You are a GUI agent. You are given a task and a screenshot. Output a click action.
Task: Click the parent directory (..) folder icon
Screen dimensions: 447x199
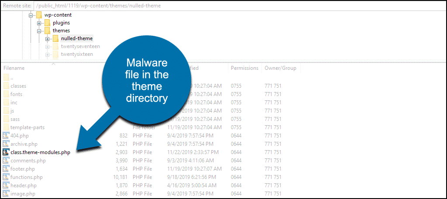click(6, 78)
